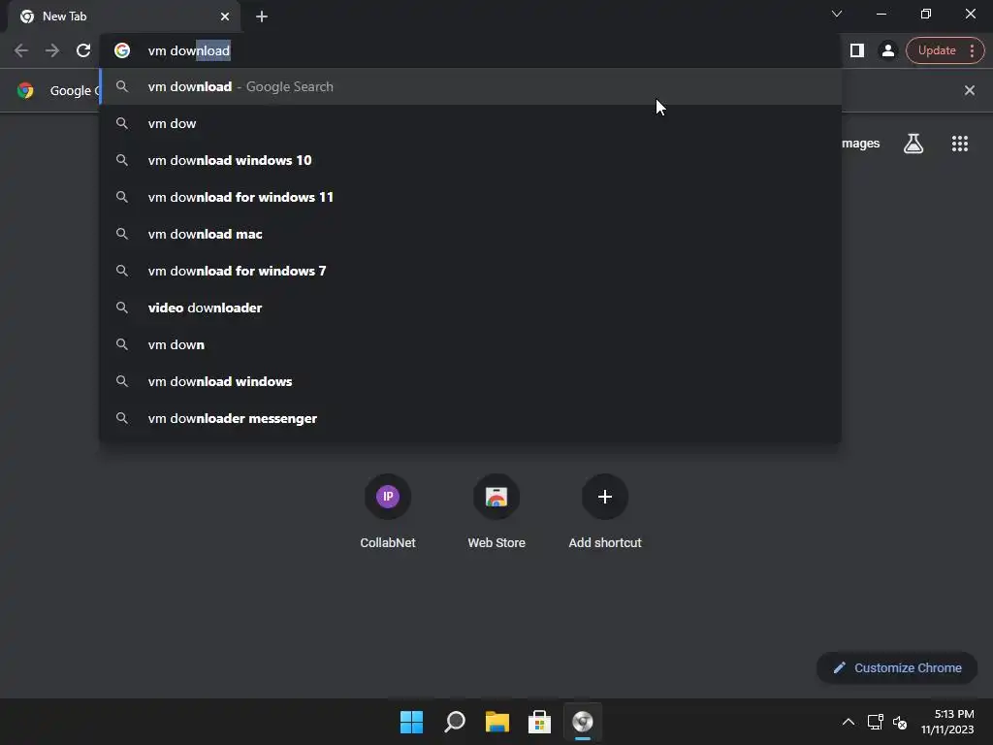Select 'vm download for windows 11' suggestion
The width and height of the screenshot is (993, 745).
tap(470, 197)
